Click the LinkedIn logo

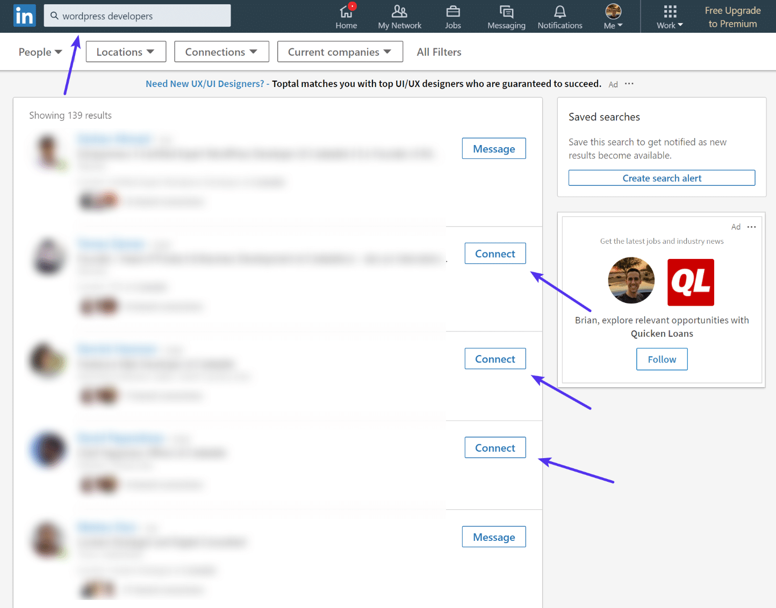click(24, 15)
